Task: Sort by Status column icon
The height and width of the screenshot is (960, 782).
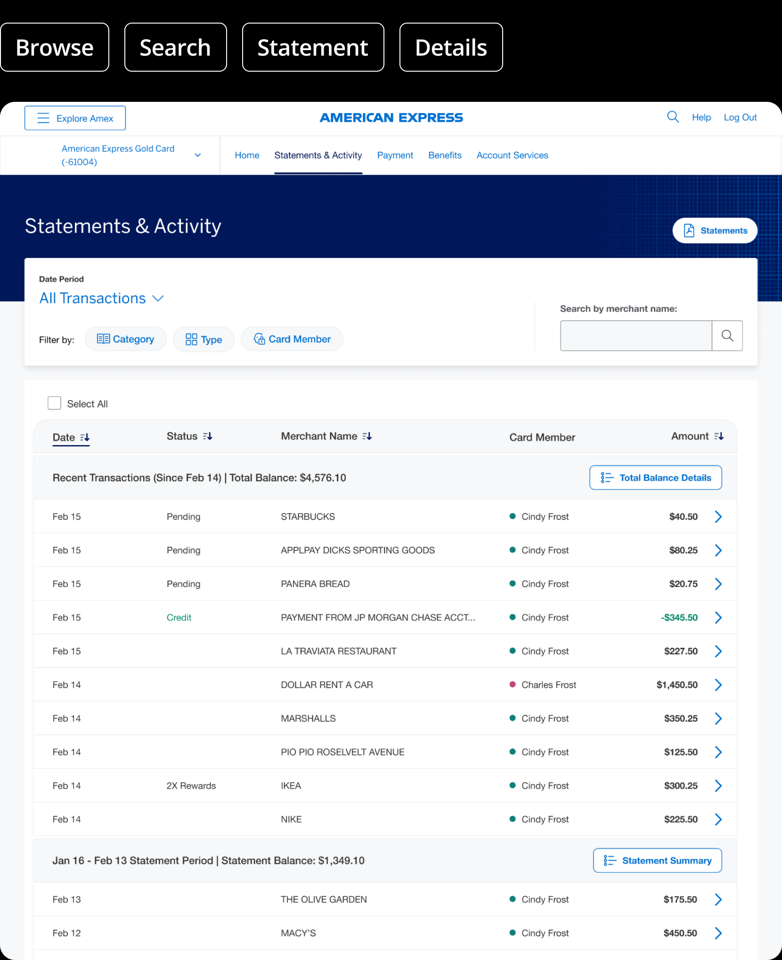Action: (x=208, y=436)
